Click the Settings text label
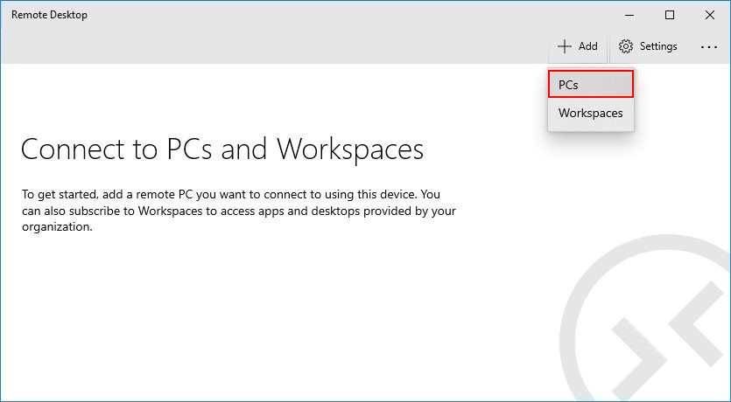 click(658, 46)
